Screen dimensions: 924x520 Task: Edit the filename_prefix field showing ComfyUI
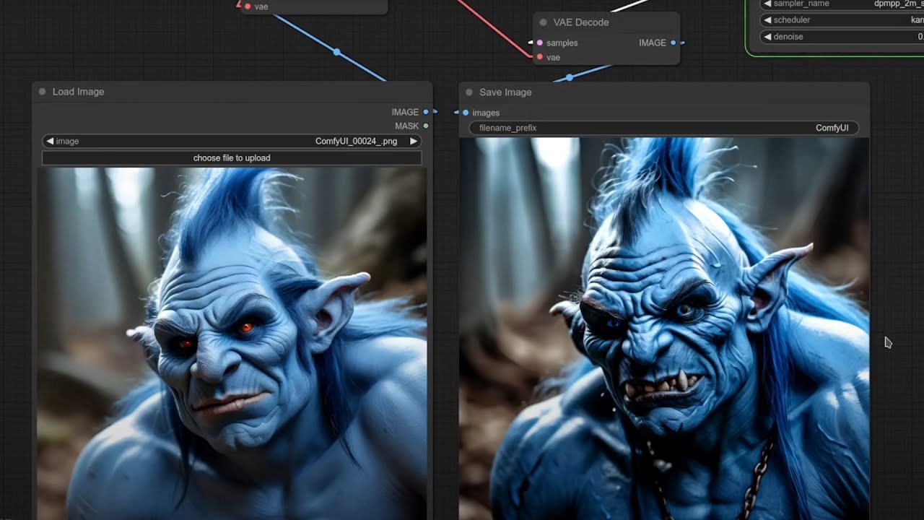[x=663, y=128]
